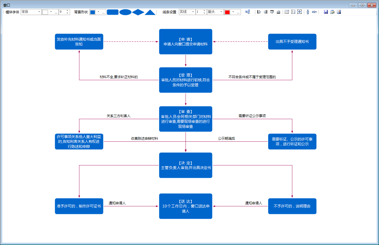Image resolution: width=379 pixels, height=245 pixels.
Task: Click the red line color swatch
Action: (227, 12)
